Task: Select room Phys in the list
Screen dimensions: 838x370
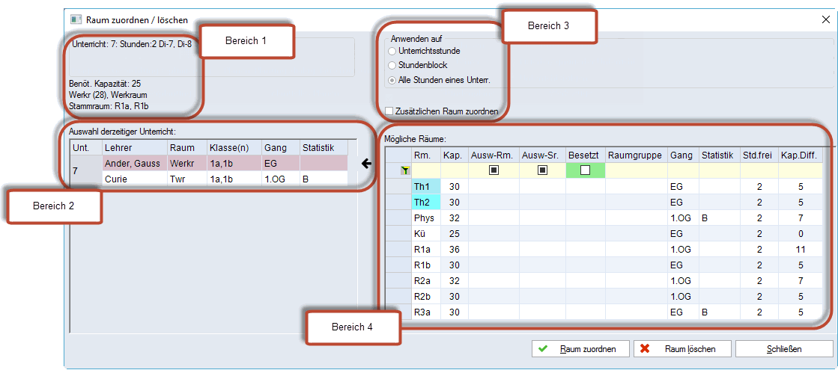Action: point(425,218)
